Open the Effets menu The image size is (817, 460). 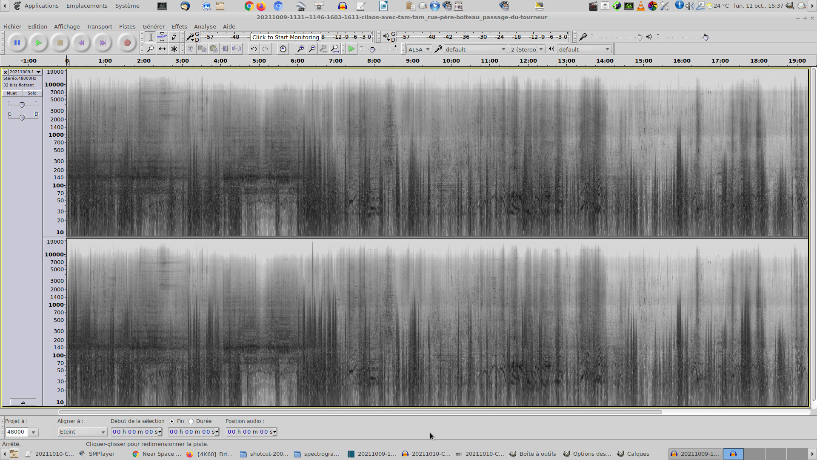[x=179, y=26]
